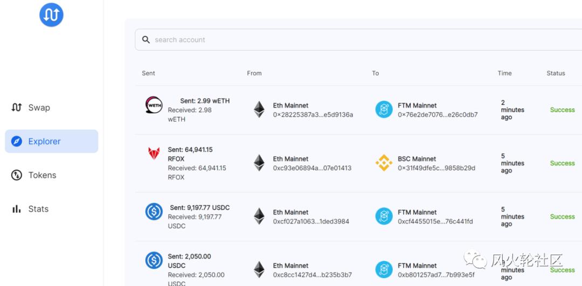Click the FTM Mainnet icon in first row

tap(384, 109)
